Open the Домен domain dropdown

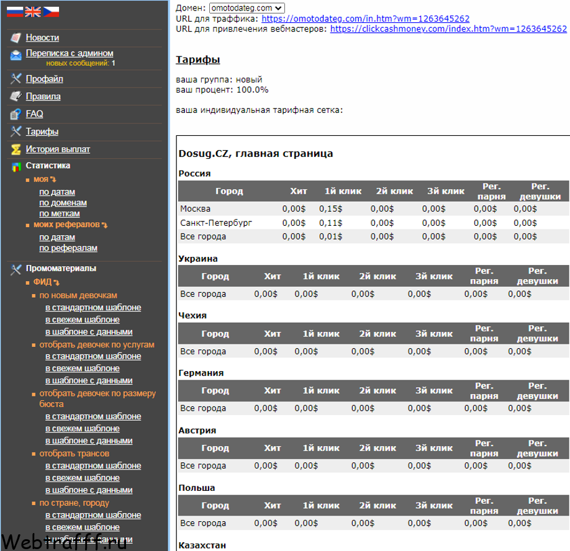(x=247, y=8)
